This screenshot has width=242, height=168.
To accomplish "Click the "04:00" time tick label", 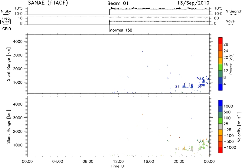I will point(57,162).
